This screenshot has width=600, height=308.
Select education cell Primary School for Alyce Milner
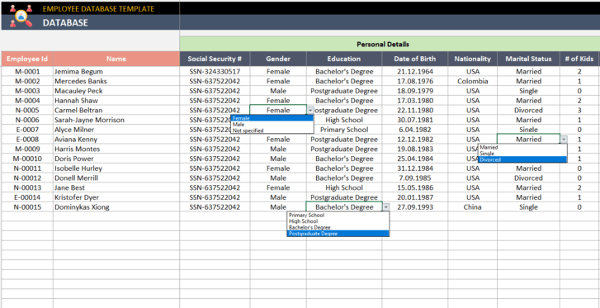point(344,130)
